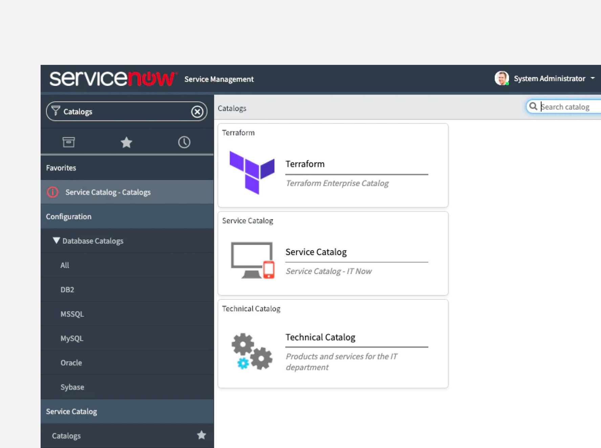Expand the Configuration application section
The width and height of the screenshot is (601, 448).
click(x=69, y=217)
